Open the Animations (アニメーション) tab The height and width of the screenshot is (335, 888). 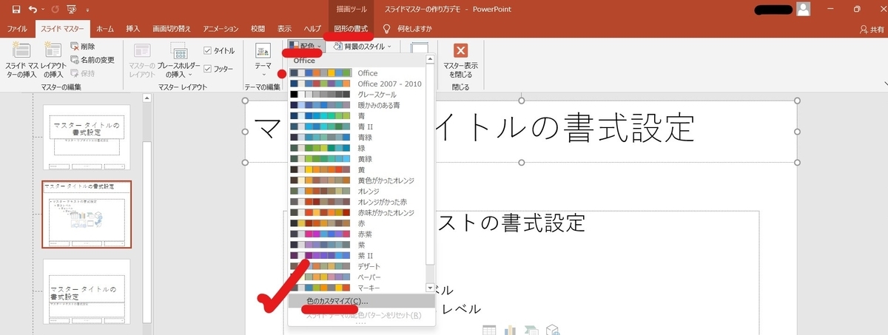[221, 29]
